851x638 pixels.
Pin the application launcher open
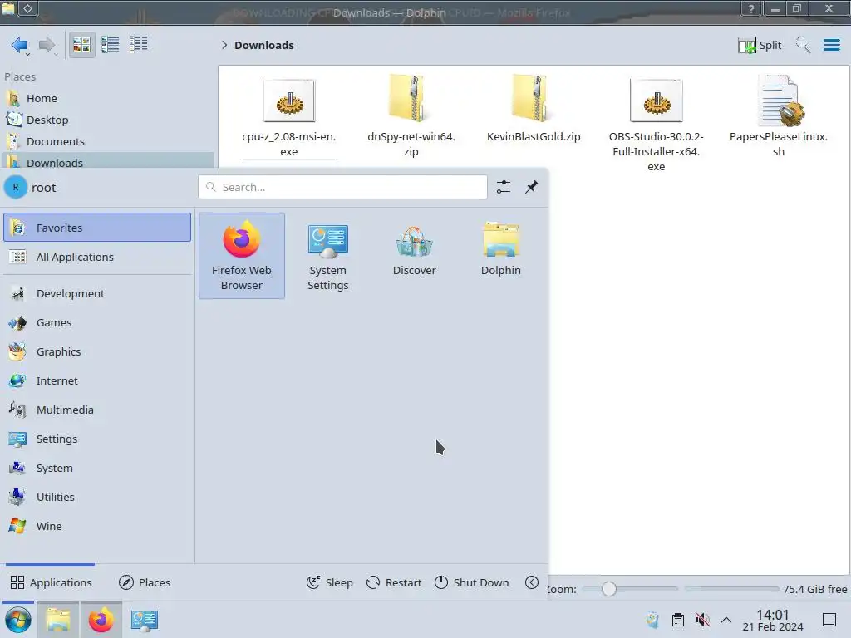pyautogui.click(x=531, y=187)
